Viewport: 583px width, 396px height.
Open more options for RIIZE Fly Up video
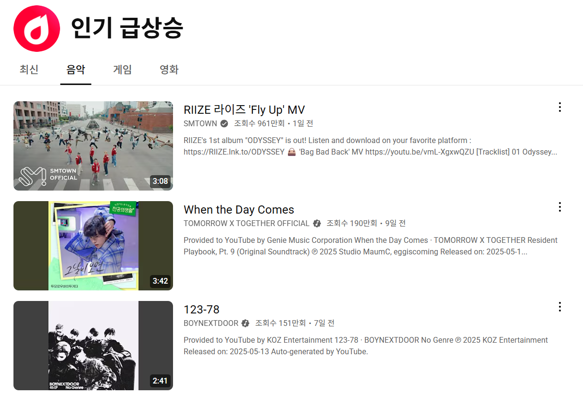(559, 107)
